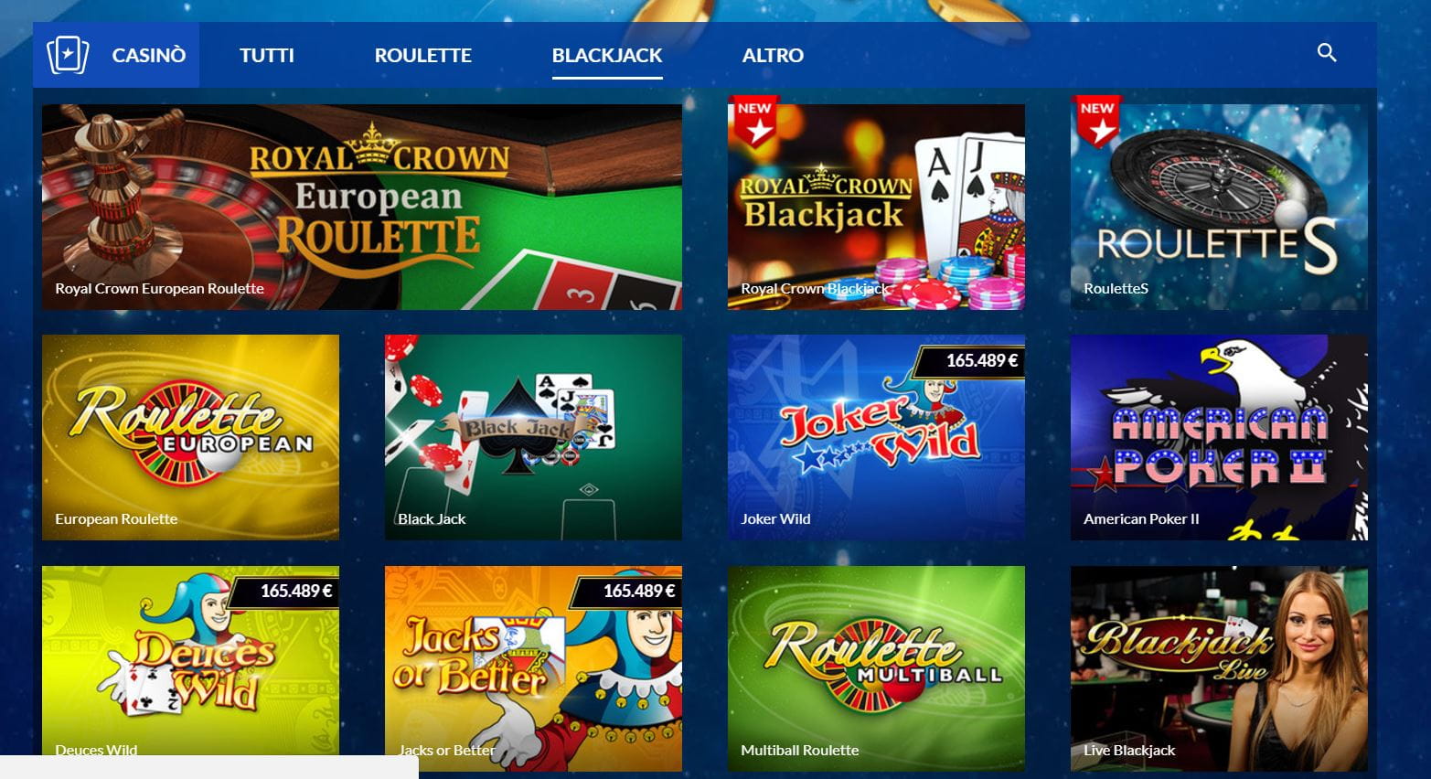The height and width of the screenshot is (779, 1431).
Task: Click the search magnifier icon
Action: [x=1326, y=53]
